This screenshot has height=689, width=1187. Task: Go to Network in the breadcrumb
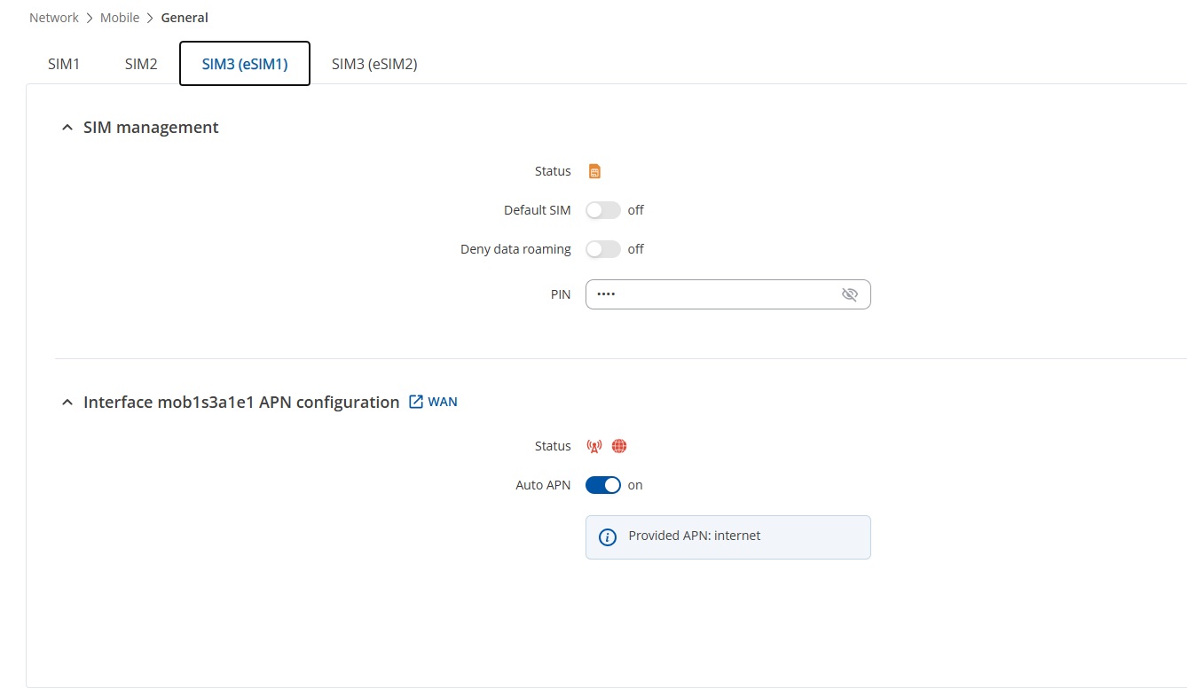54,18
